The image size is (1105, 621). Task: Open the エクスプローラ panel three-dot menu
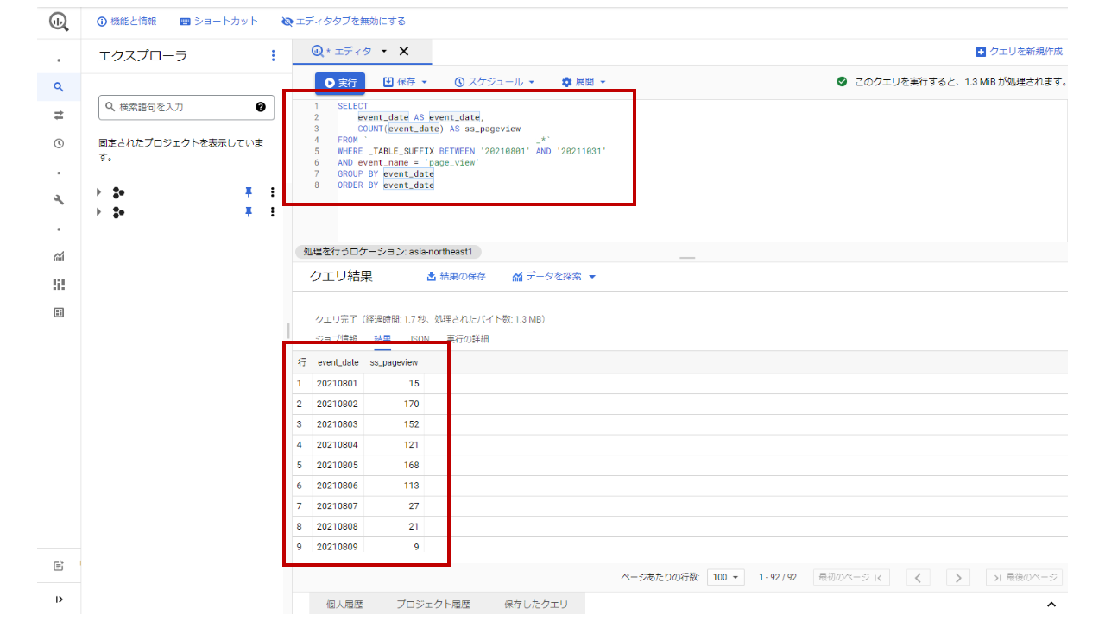pyautogui.click(x=273, y=56)
